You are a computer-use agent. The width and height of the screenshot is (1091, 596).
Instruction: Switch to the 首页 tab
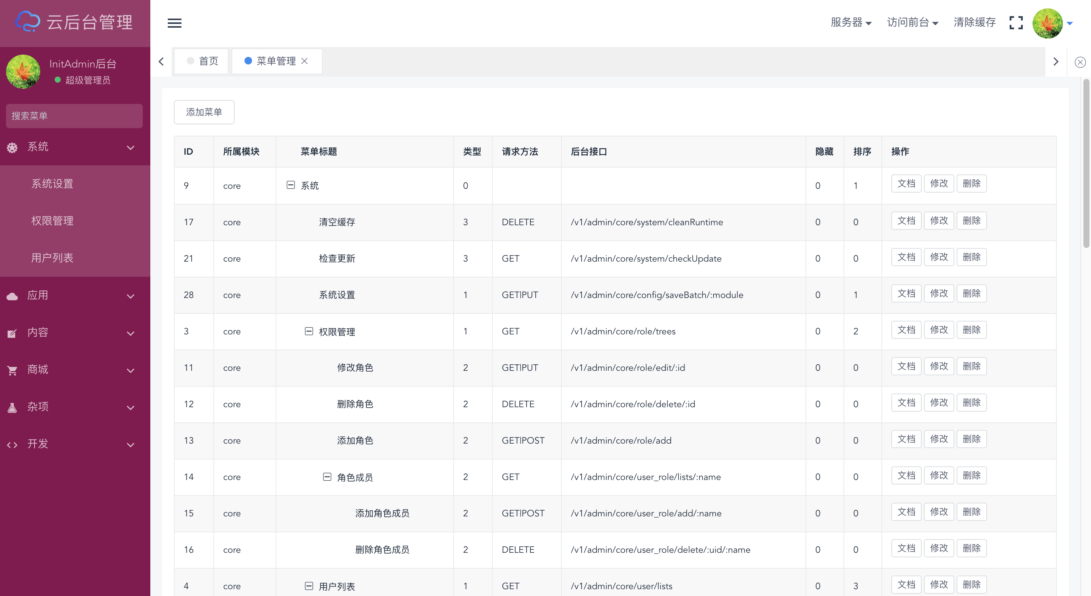coord(202,61)
